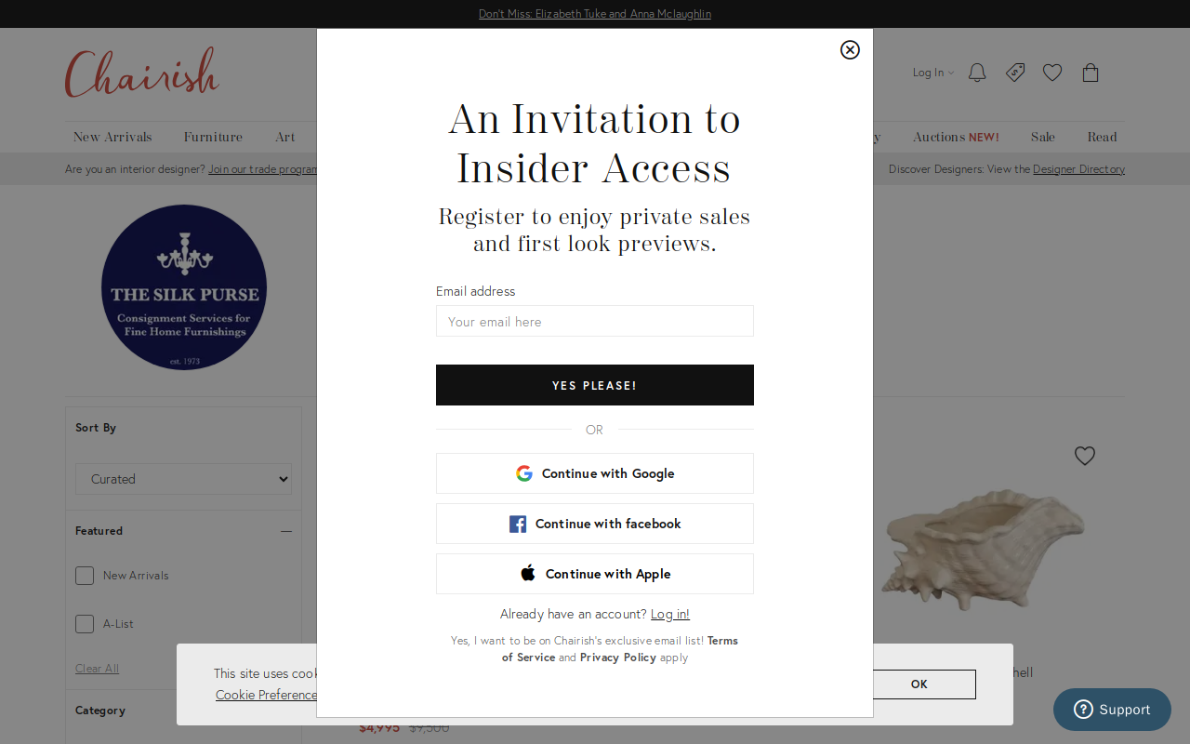Screen dimensions: 1190x744
Task: Open the notifications bell icon
Action: (x=977, y=73)
